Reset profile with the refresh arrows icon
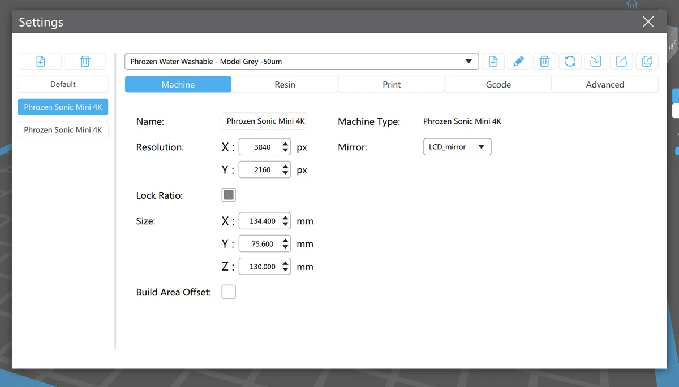679x387 pixels. click(x=570, y=62)
